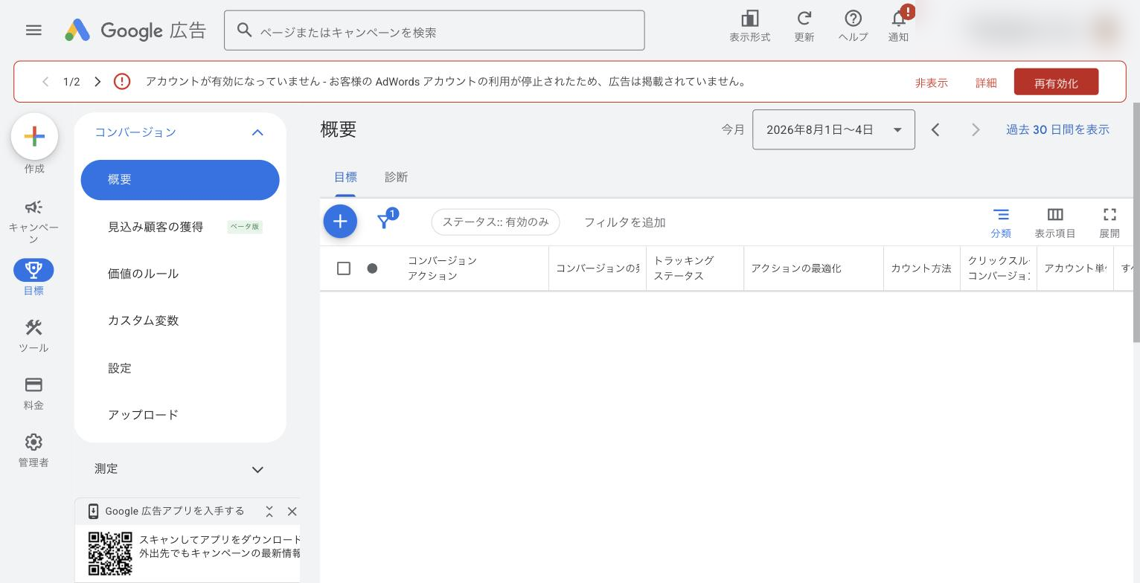
Task: Collapse the コンバージョン section
Action: [257, 132]
